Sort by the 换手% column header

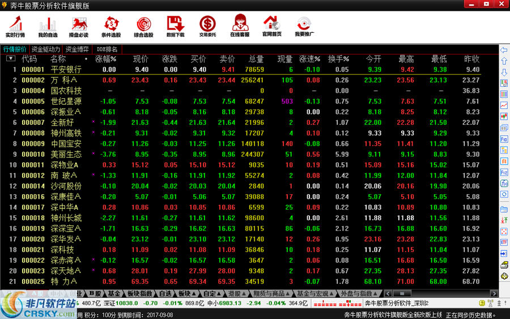[x=338, y=59]
